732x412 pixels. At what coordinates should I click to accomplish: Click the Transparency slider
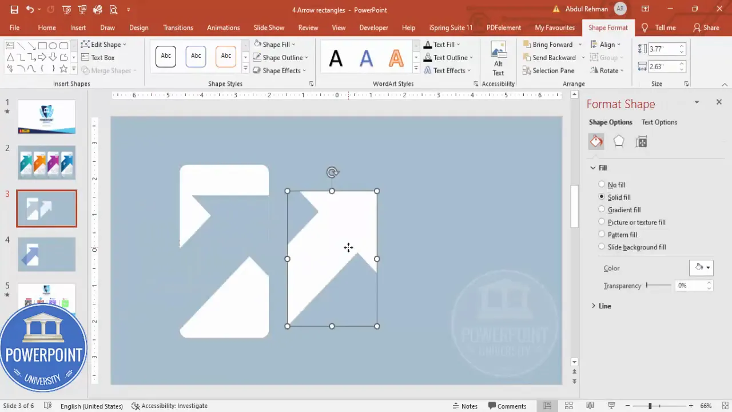pyautogui.click(x=659, y=285)
